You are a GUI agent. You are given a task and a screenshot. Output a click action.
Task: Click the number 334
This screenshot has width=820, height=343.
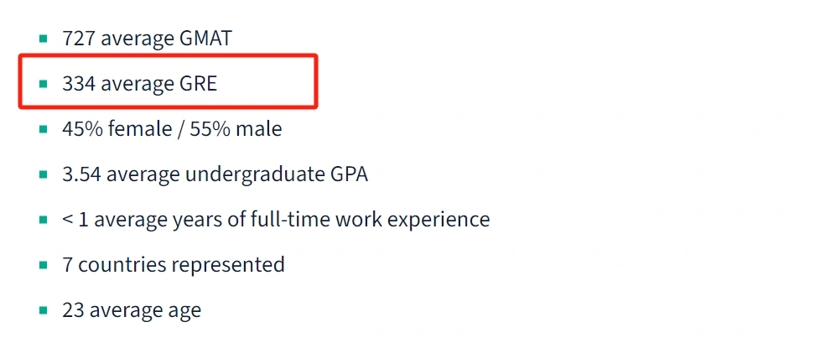pos(78,84)
